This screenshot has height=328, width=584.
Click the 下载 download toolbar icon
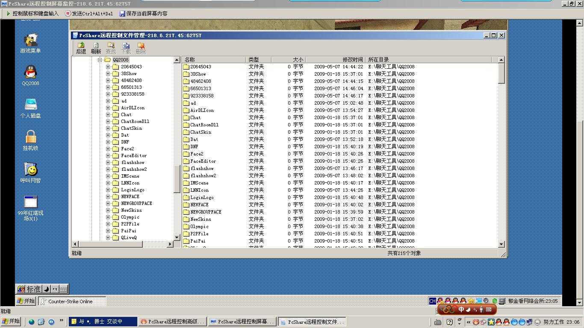pyautogui.click(x=126, y=48)
